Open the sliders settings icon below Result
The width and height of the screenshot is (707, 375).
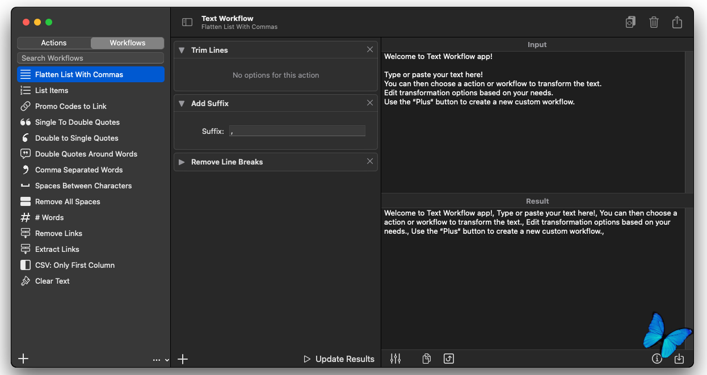click(x=395, y=359)
